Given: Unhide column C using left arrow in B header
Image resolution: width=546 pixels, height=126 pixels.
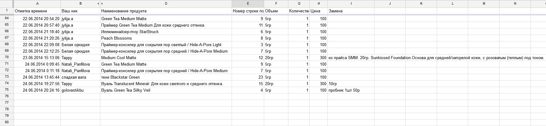Looking at the screenshot, I should click(x=98, y=4).
